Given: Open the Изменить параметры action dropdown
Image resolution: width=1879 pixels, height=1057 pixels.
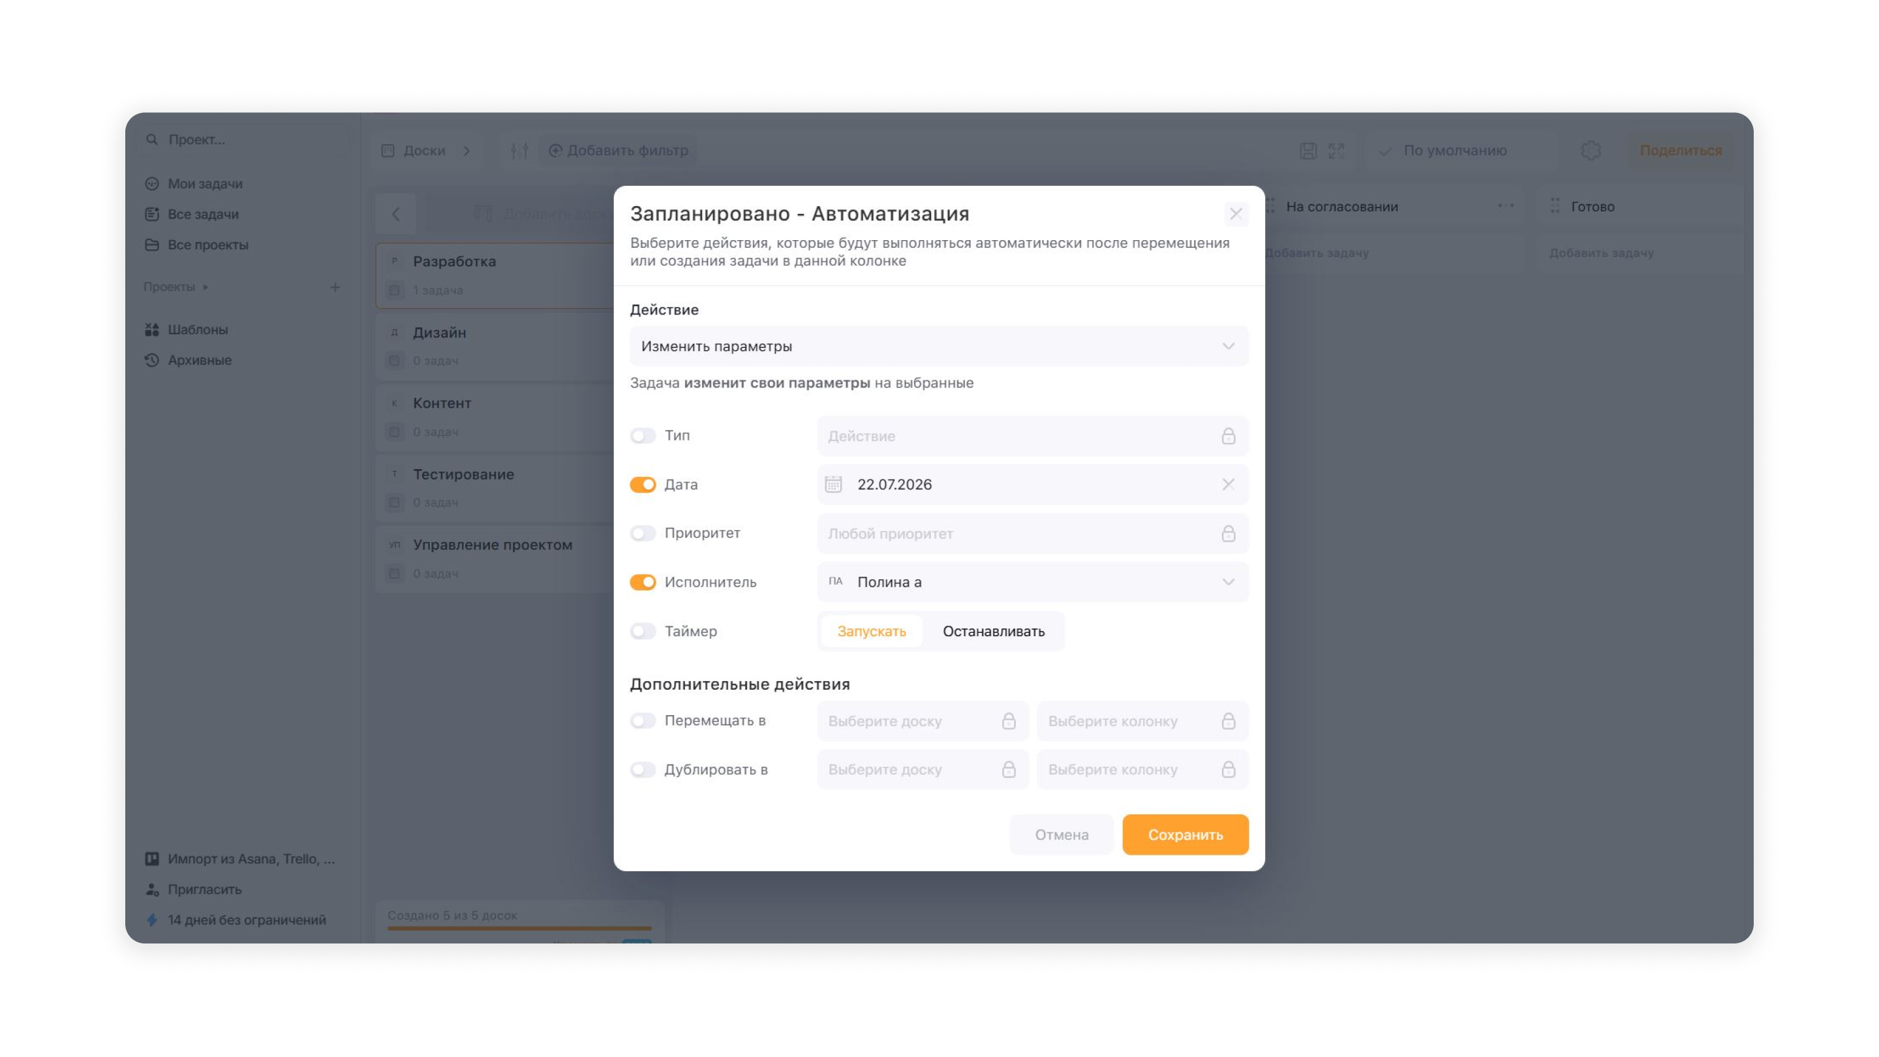Looking at the screenshot, I should click(939, 346).
